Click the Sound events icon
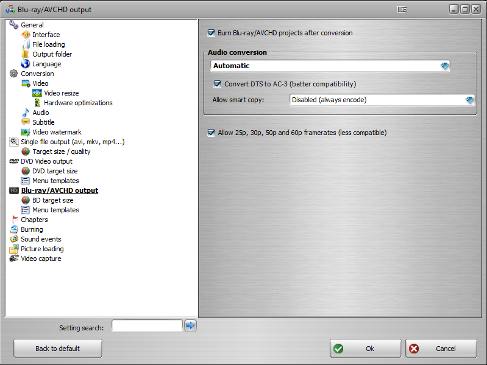Screen dimensions: 487x365 tap(13, 239)
